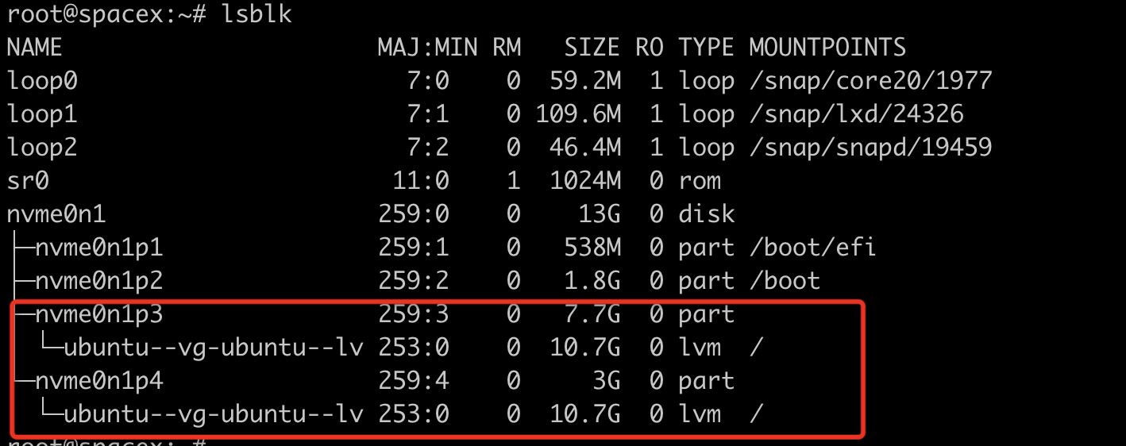Select the MAJ:MIN column header
Screen dimensions: 1126x446
tap(427, 48)
